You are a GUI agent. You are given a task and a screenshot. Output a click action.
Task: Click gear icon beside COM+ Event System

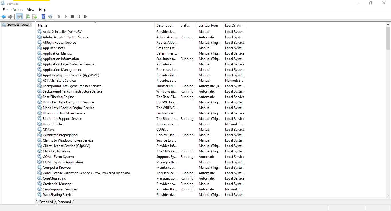pos(40,157)
